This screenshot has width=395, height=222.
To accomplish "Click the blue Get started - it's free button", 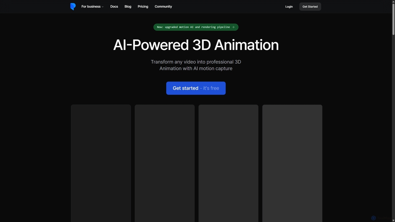I will [x=196, y=88].
